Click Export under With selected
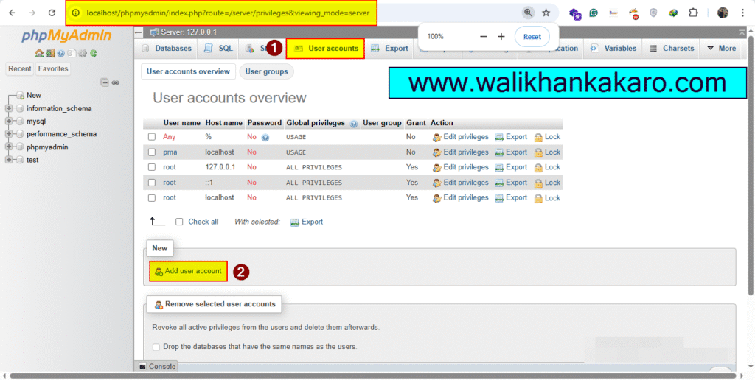Screen dimensions: 755x380 coord(307,222)
